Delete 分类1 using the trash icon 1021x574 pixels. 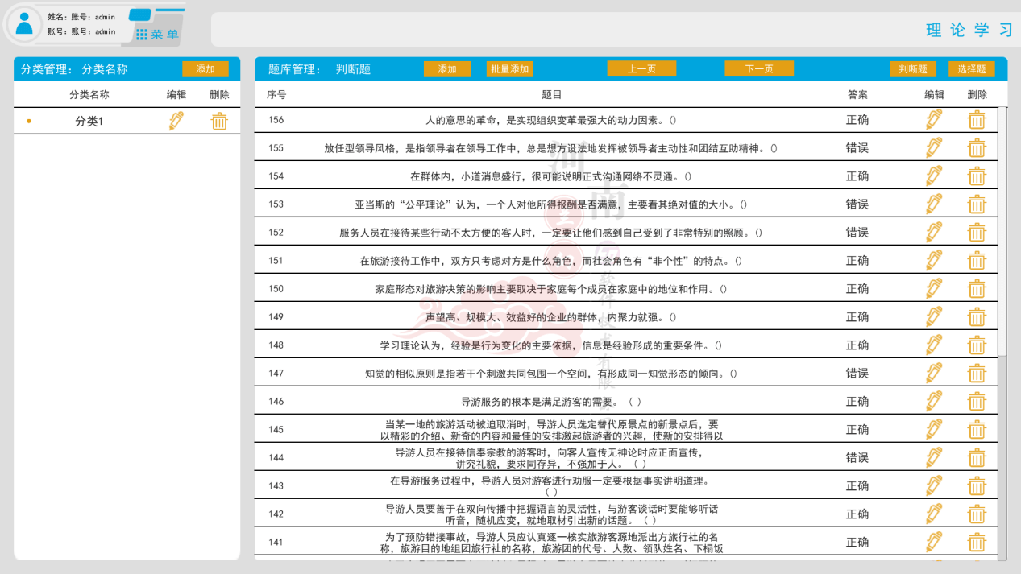218,119
